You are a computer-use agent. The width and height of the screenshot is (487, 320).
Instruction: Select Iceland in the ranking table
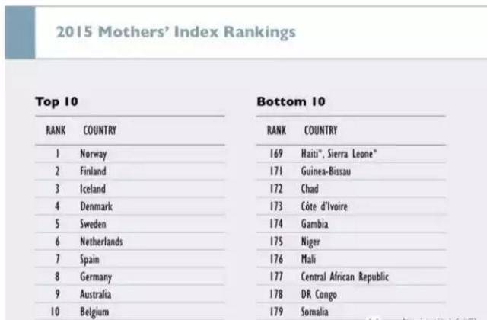click(x=93, y=189)
